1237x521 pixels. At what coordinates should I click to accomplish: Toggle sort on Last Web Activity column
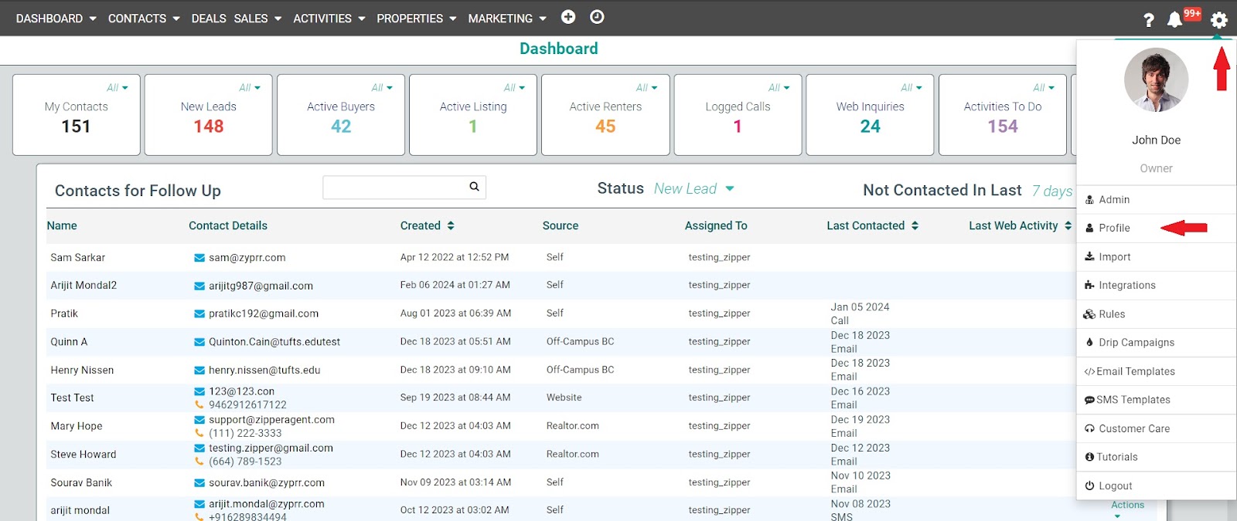tap(1068, 226)
